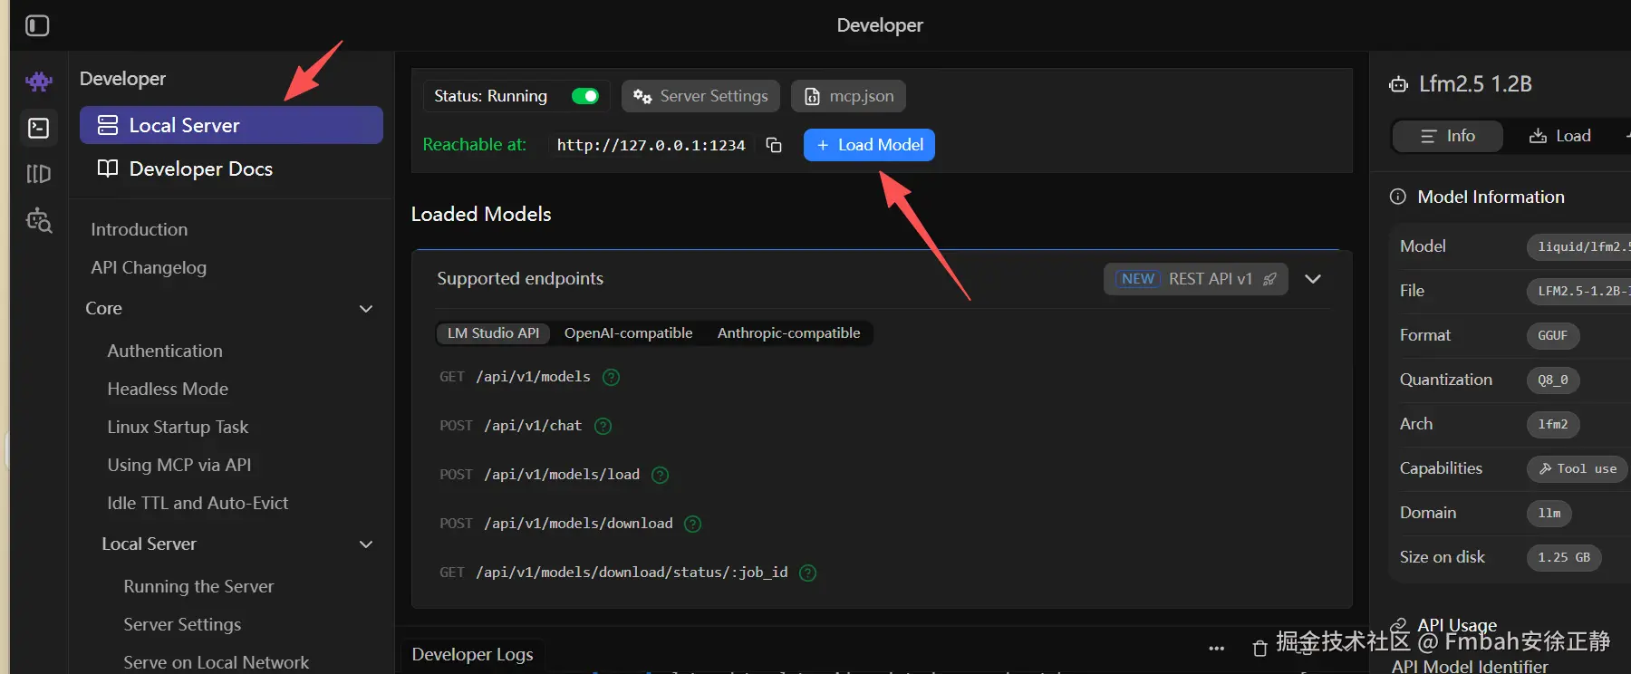The height and width of the screenshot is (674, 1631).
Task: Collapse the Core section in docs
Action: pyautogui.click(x=366, y=309)
